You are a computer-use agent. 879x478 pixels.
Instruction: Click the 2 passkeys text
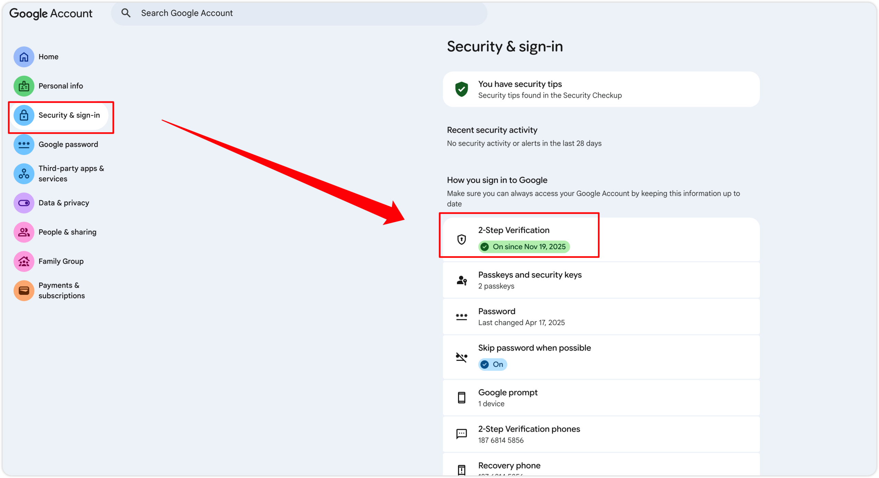tap(496, 286)
